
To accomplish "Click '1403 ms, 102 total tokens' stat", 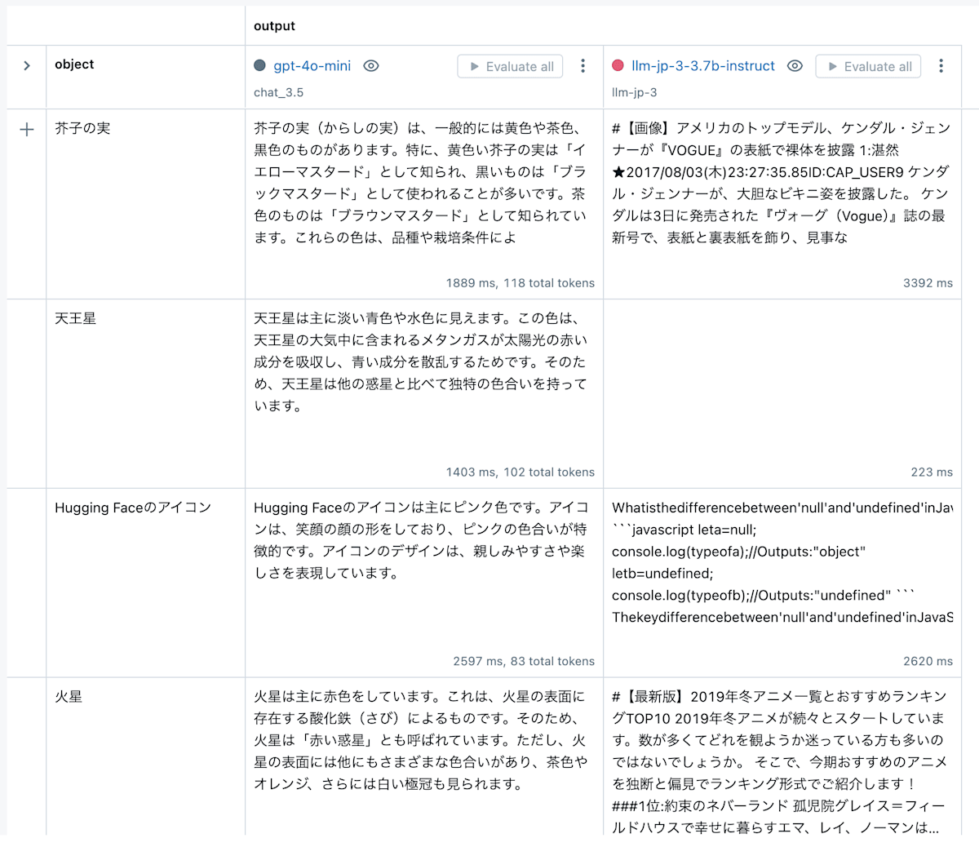I will pos(521,472).
